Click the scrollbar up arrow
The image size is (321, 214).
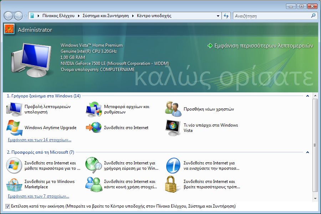pos(315,96)
